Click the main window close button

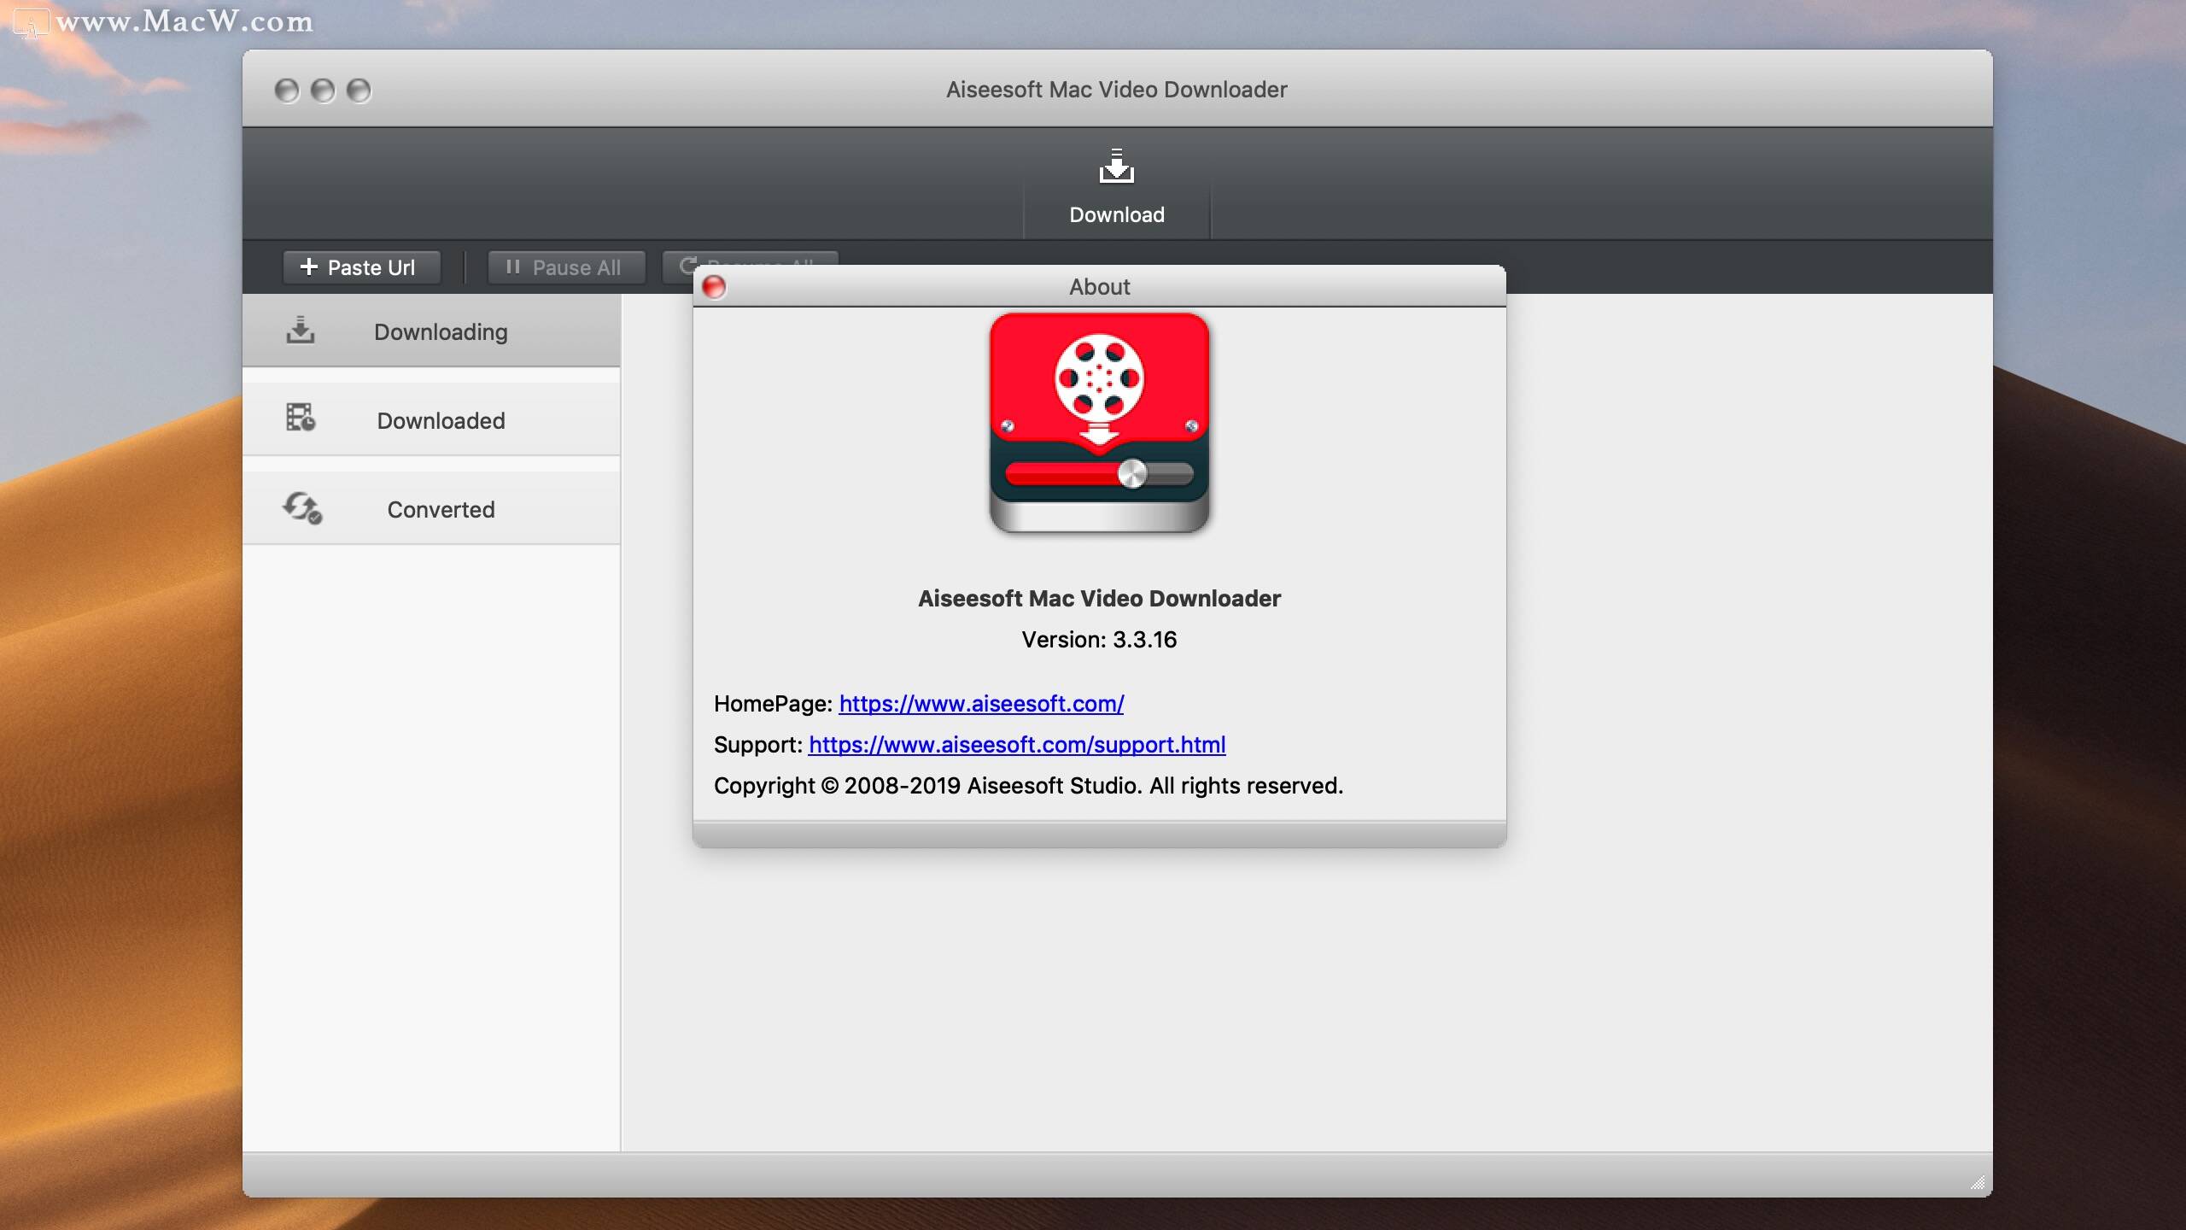pos(287,91)
